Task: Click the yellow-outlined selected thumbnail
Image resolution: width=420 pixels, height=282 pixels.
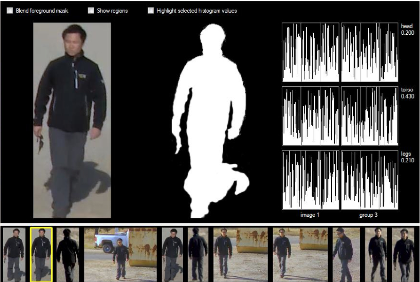Action: click(41, 254)
